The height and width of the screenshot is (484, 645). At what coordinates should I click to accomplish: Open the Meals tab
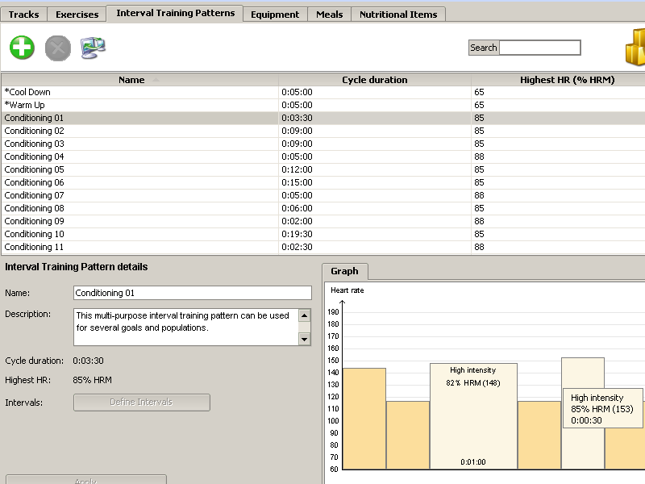pyautogui.click(x=329, y=15)
